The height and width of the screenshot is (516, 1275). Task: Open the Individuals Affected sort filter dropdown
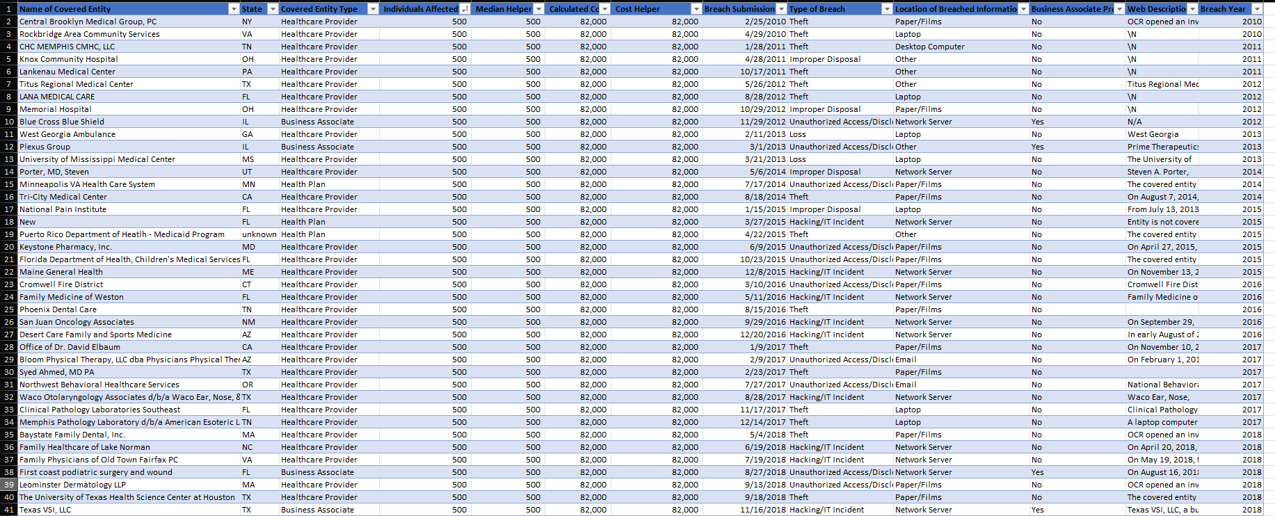point(465,9)
